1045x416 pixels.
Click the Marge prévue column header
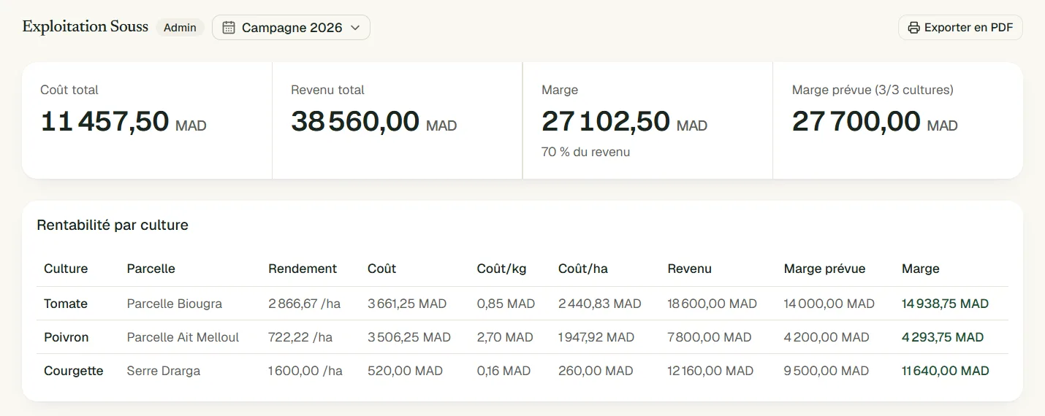point(824,269)
